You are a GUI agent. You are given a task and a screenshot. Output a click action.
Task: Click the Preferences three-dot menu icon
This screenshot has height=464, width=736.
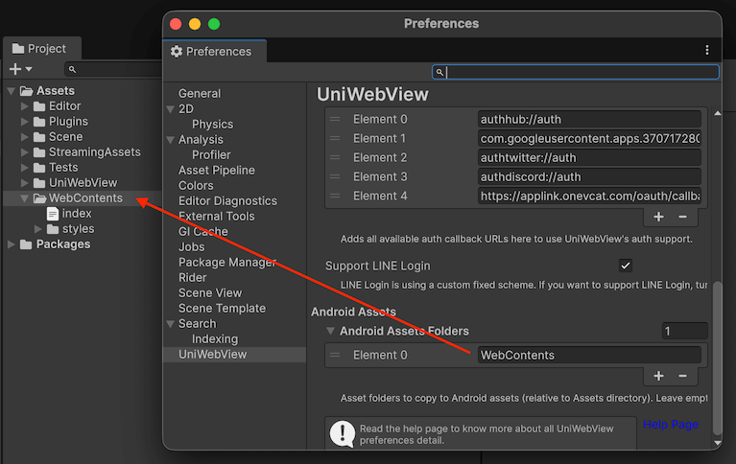(x=707, y=50)
